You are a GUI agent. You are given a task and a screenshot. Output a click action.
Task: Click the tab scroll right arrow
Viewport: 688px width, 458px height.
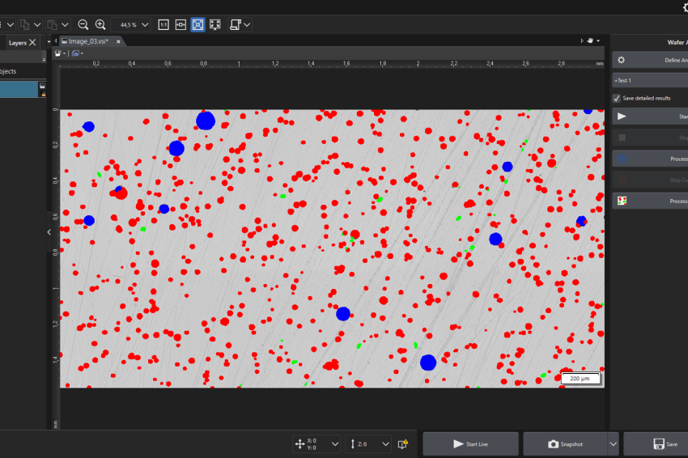tap(582, 40)
